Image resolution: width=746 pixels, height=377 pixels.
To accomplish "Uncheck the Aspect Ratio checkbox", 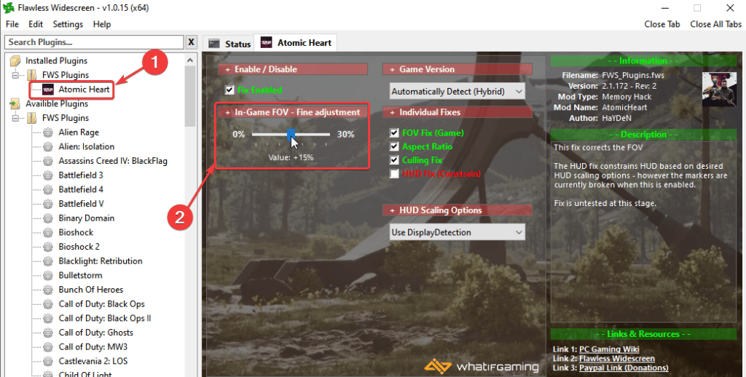I will [x=394, y=146].
